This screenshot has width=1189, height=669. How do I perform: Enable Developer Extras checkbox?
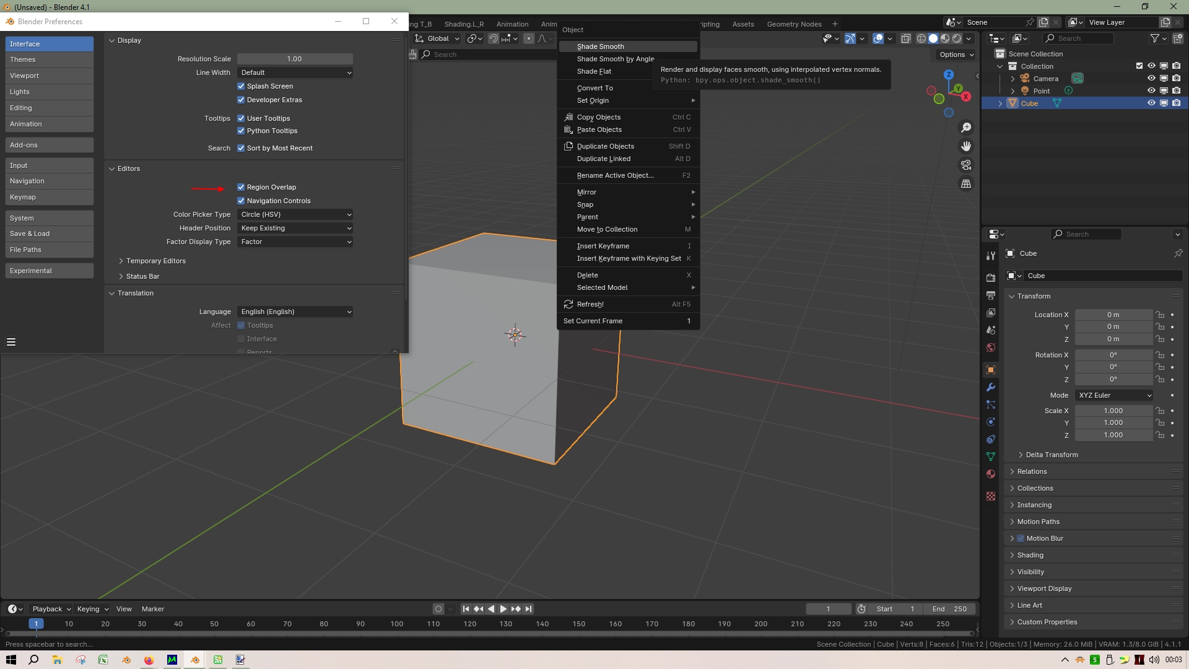click(242, 99)
